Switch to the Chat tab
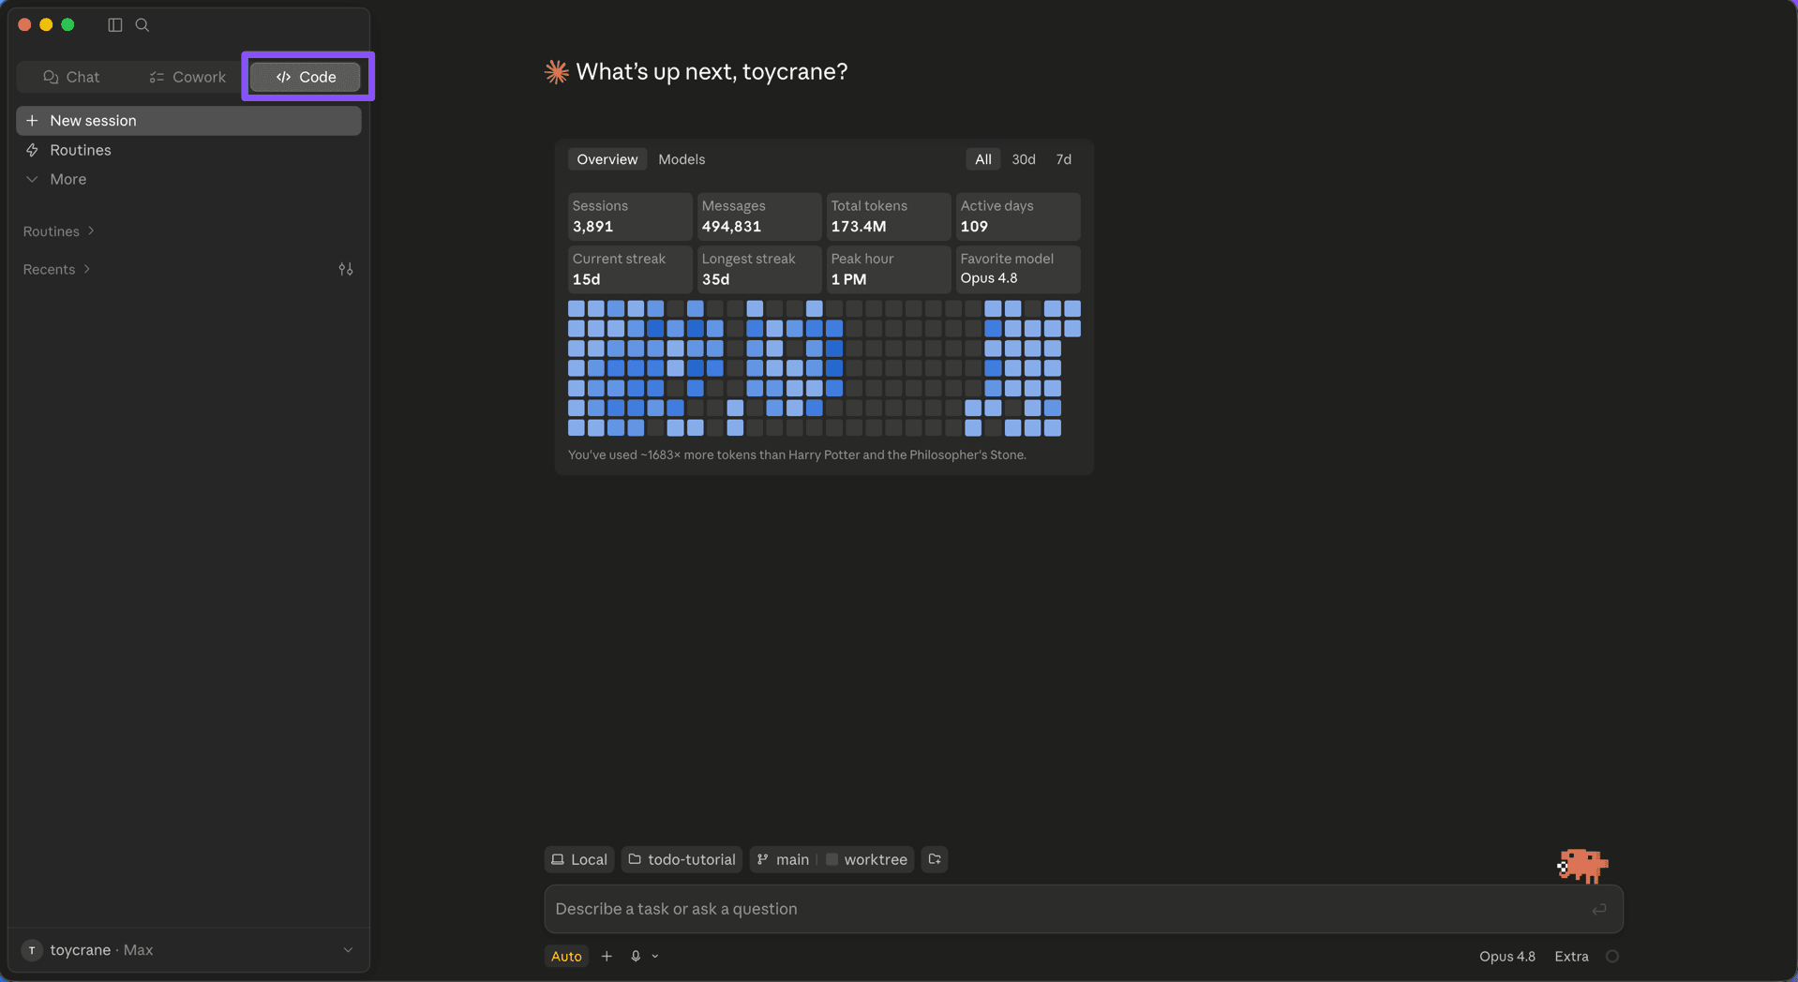1798x982 pixels. tap(71, 77)
